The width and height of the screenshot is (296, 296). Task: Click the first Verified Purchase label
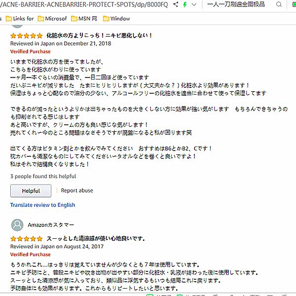pyautogui.click(x=30, y=51)
